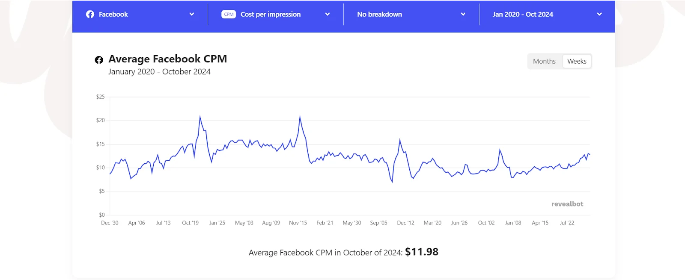Open the Cost per impression dropdown
The image size is (685, 280).
point(327,15)
